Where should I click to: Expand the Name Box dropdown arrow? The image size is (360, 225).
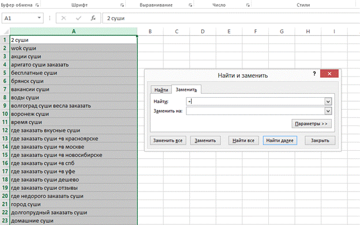click(x=39, y=18)
